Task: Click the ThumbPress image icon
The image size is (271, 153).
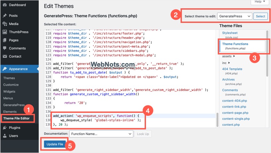Action: pos(5,32)
